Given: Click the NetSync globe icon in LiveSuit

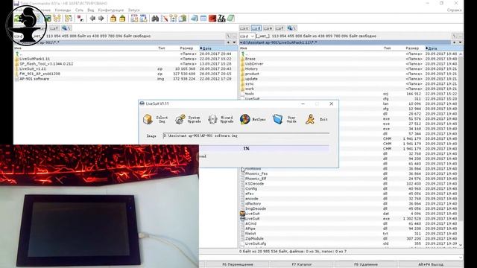Looking at the screenshot, I should tap(245, 119).
